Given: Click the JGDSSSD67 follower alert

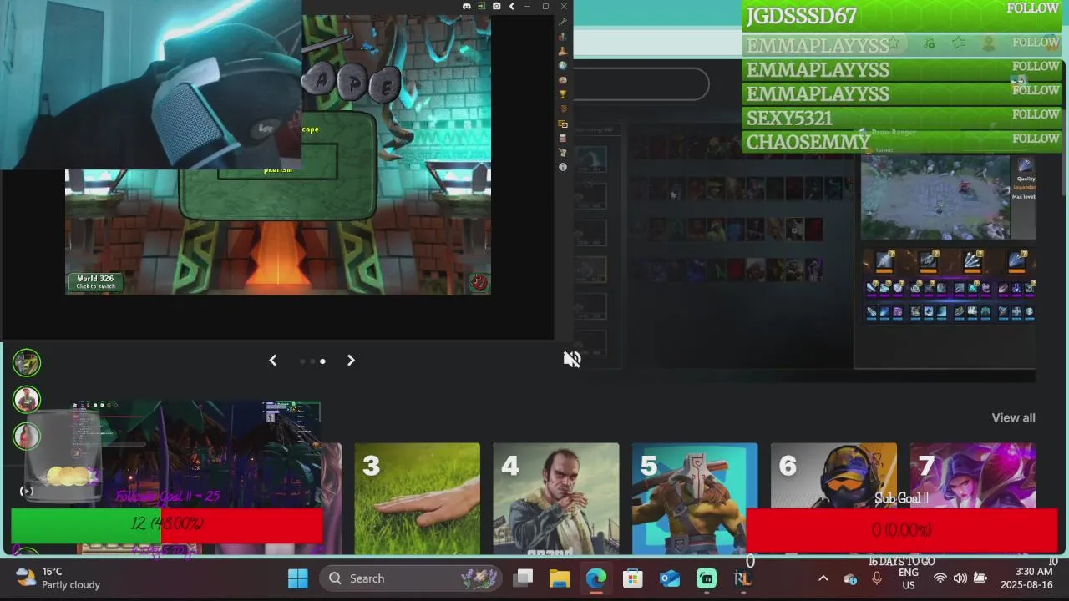Looking at the screenshot, I should click(902, 16).
